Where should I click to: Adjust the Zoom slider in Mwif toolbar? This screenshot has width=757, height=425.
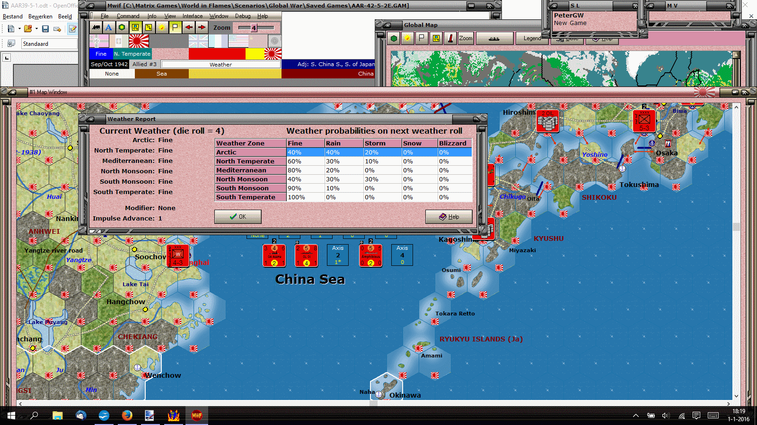tap(255, 28)
